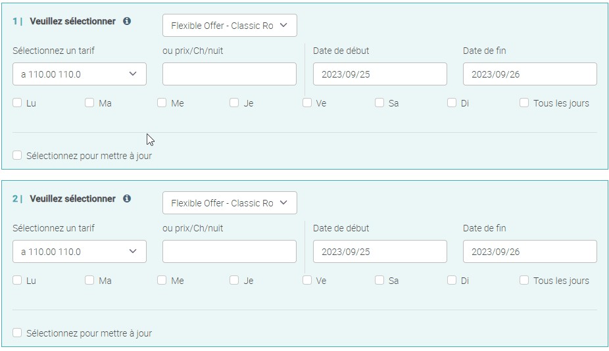This screenshot has height=351, width=609.
Task: Click the info icon in section 1
Action: [x=127, y=21]
